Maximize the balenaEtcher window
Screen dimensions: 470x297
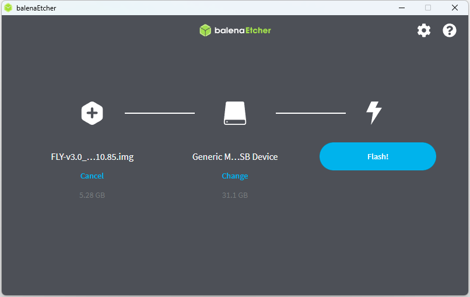(x=428, y=8)
